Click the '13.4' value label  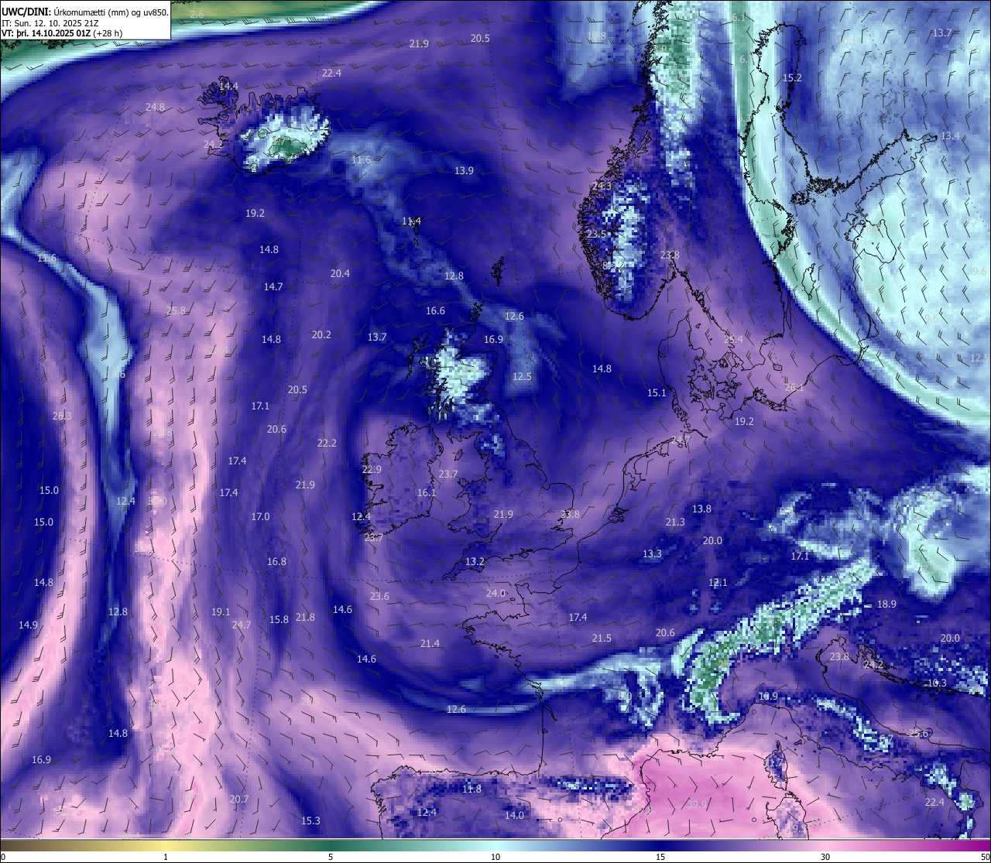pyautogui.click(x=950, y=135)
